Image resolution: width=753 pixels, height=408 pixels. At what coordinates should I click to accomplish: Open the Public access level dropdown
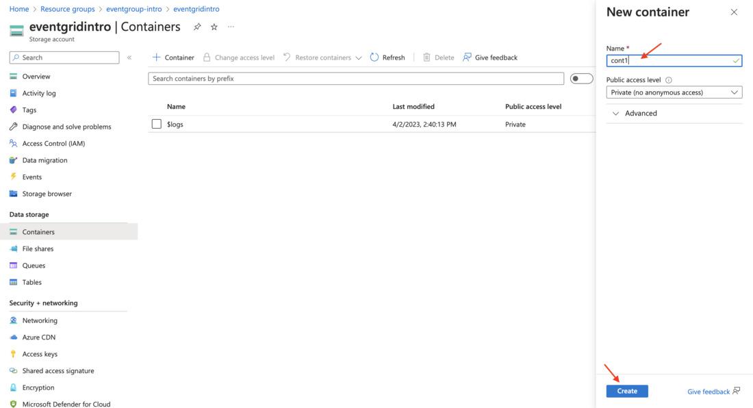674,92
